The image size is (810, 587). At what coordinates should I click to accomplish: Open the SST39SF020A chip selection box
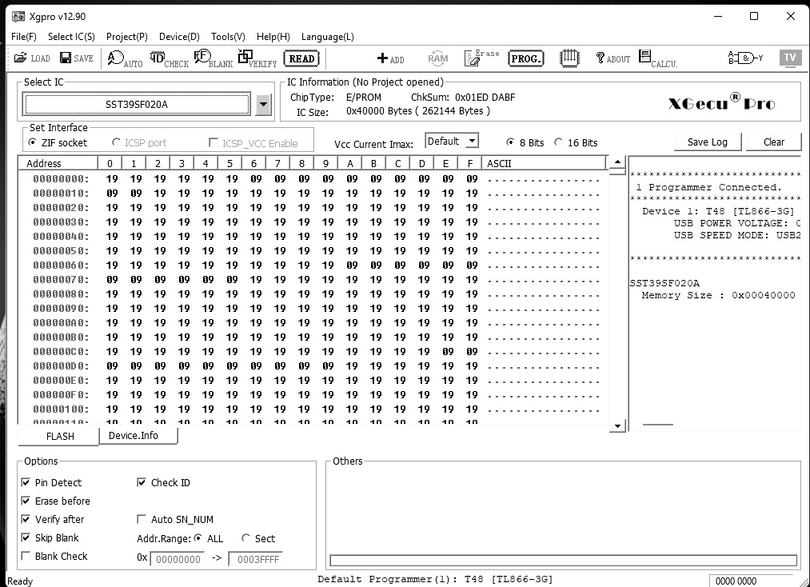click(137, 105)
